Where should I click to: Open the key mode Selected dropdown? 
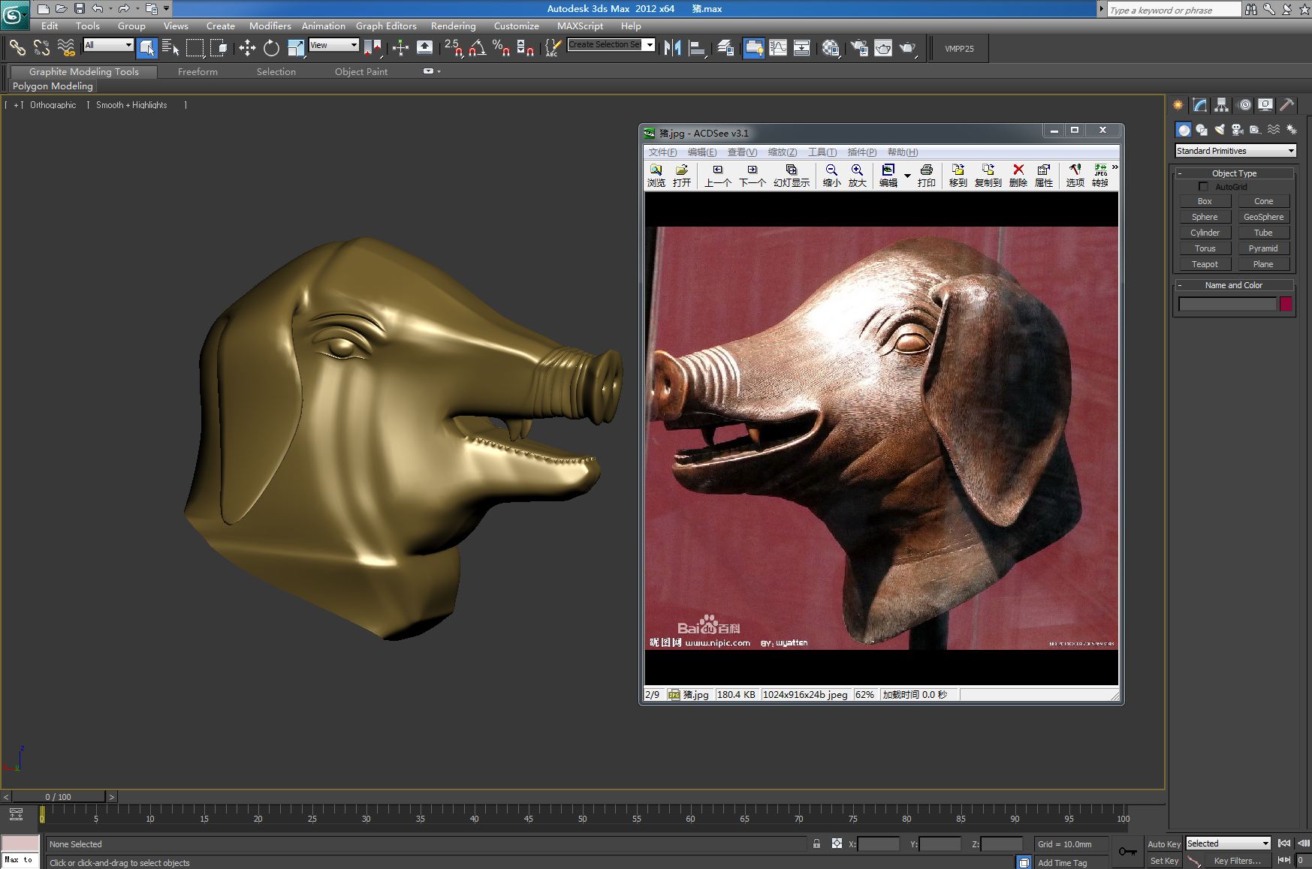(x=1228, y=843)
